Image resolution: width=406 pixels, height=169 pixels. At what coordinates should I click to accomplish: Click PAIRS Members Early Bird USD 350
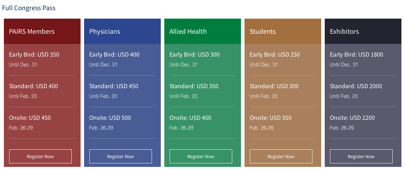pyautogui.click(x=34, y=54)
